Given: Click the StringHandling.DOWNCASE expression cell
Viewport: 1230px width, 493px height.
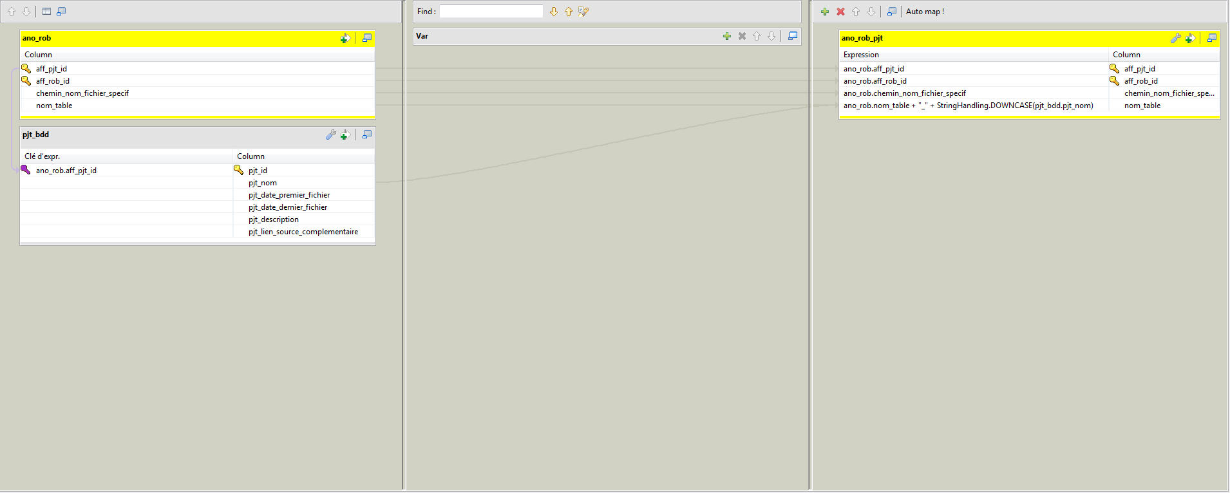Looking at the screenshot, I should pyautogui.click(x=974, y=106).
